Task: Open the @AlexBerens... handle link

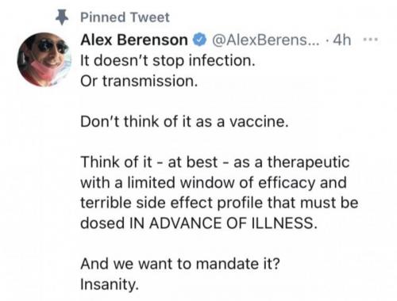Action: tap(265, 40)
